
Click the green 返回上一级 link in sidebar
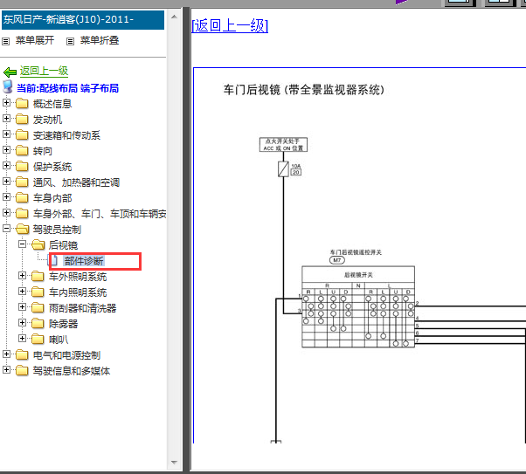point(44,71)
